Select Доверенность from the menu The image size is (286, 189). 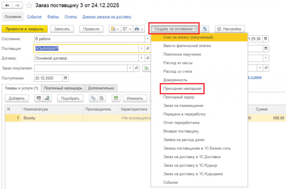[x=199, y=80]
